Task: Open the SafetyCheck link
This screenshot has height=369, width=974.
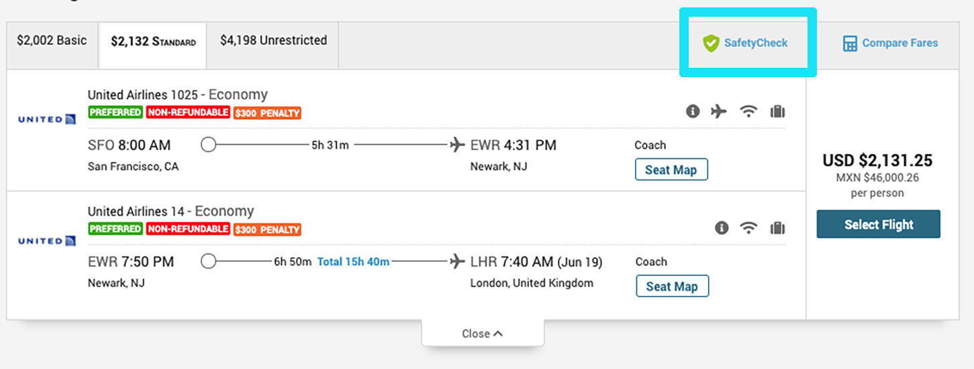Action: pyautogui.click(x=755, y=43)
